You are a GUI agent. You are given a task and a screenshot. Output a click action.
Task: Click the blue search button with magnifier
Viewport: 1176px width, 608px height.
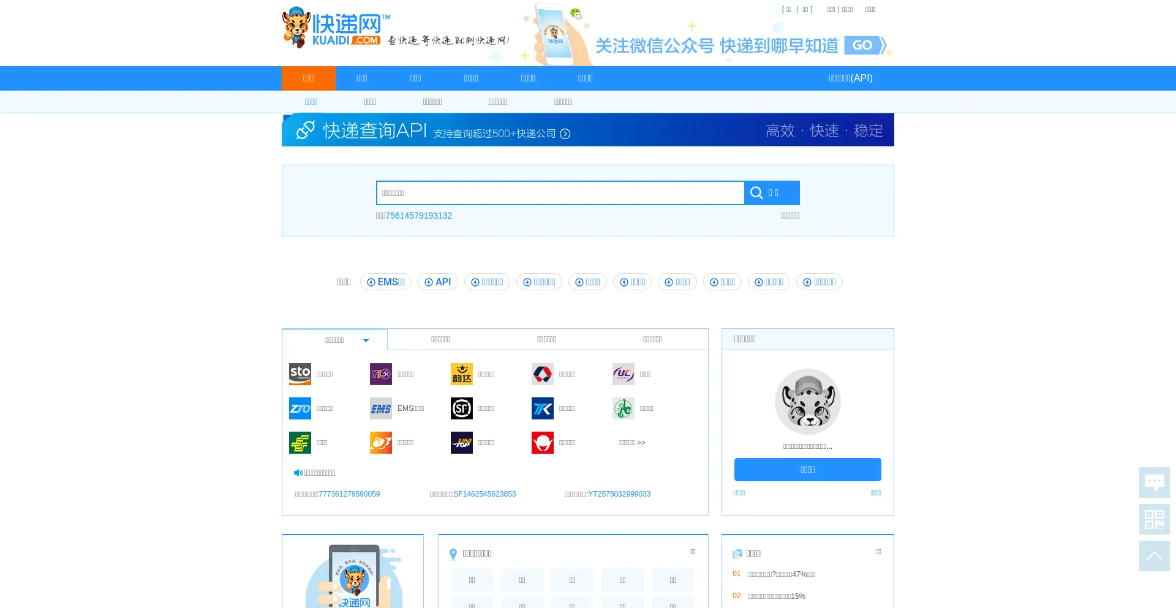coord(771,193)
